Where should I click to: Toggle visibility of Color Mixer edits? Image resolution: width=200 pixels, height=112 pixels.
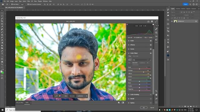click(x=151, y=53)
